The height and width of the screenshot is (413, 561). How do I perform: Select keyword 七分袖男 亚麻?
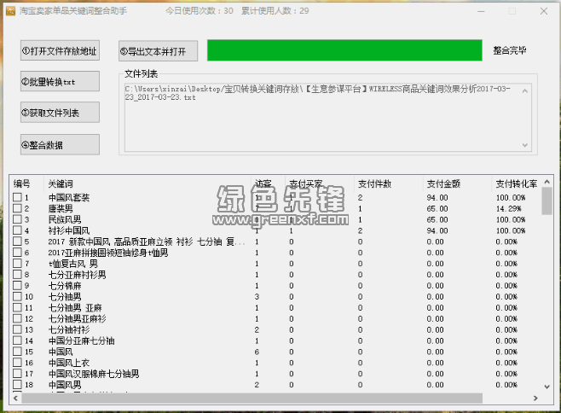tap(75, 308)
